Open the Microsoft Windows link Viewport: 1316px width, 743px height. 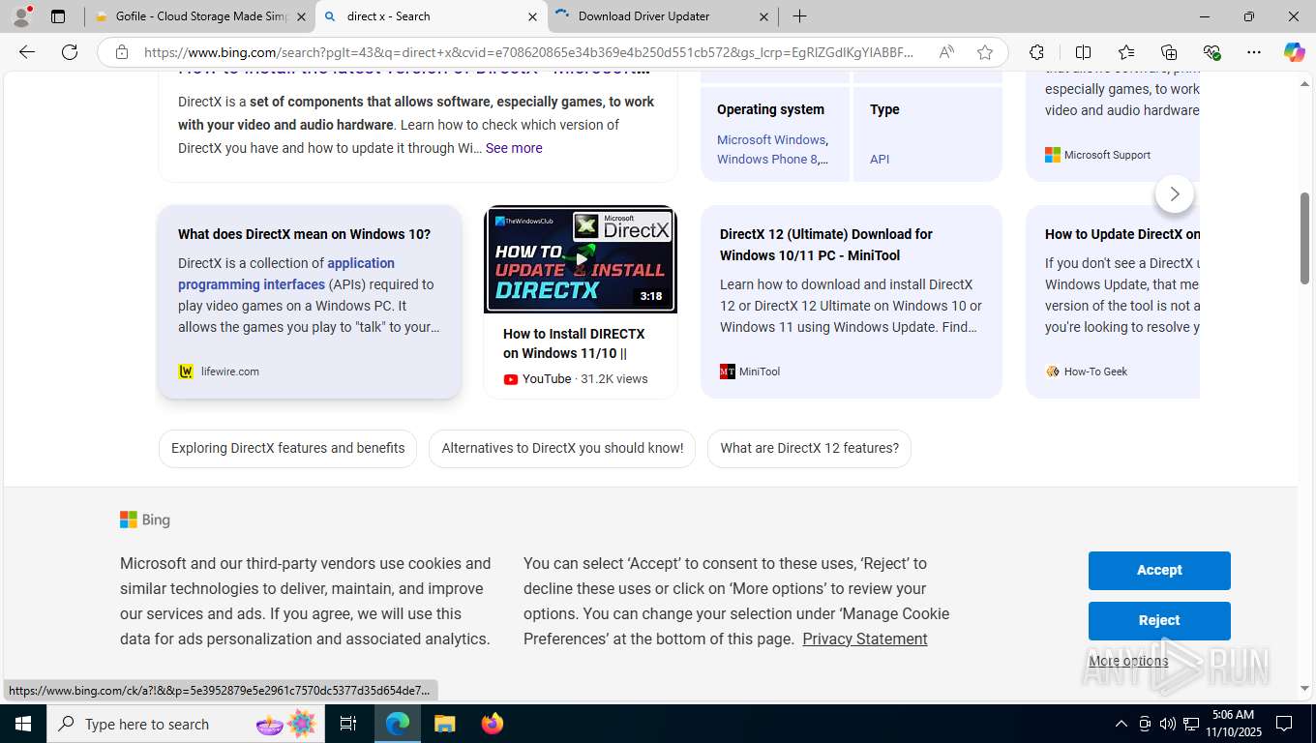771,139
